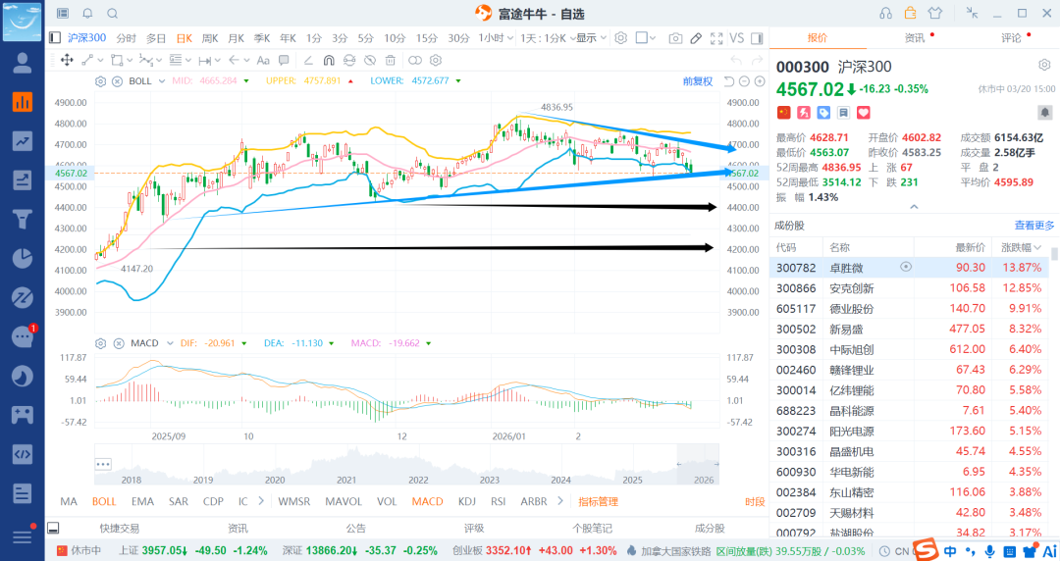Sort by 涨跌幅 column header
Image resolution: width=1060 pixels, height=561 pixels.
coord(1021,247)
